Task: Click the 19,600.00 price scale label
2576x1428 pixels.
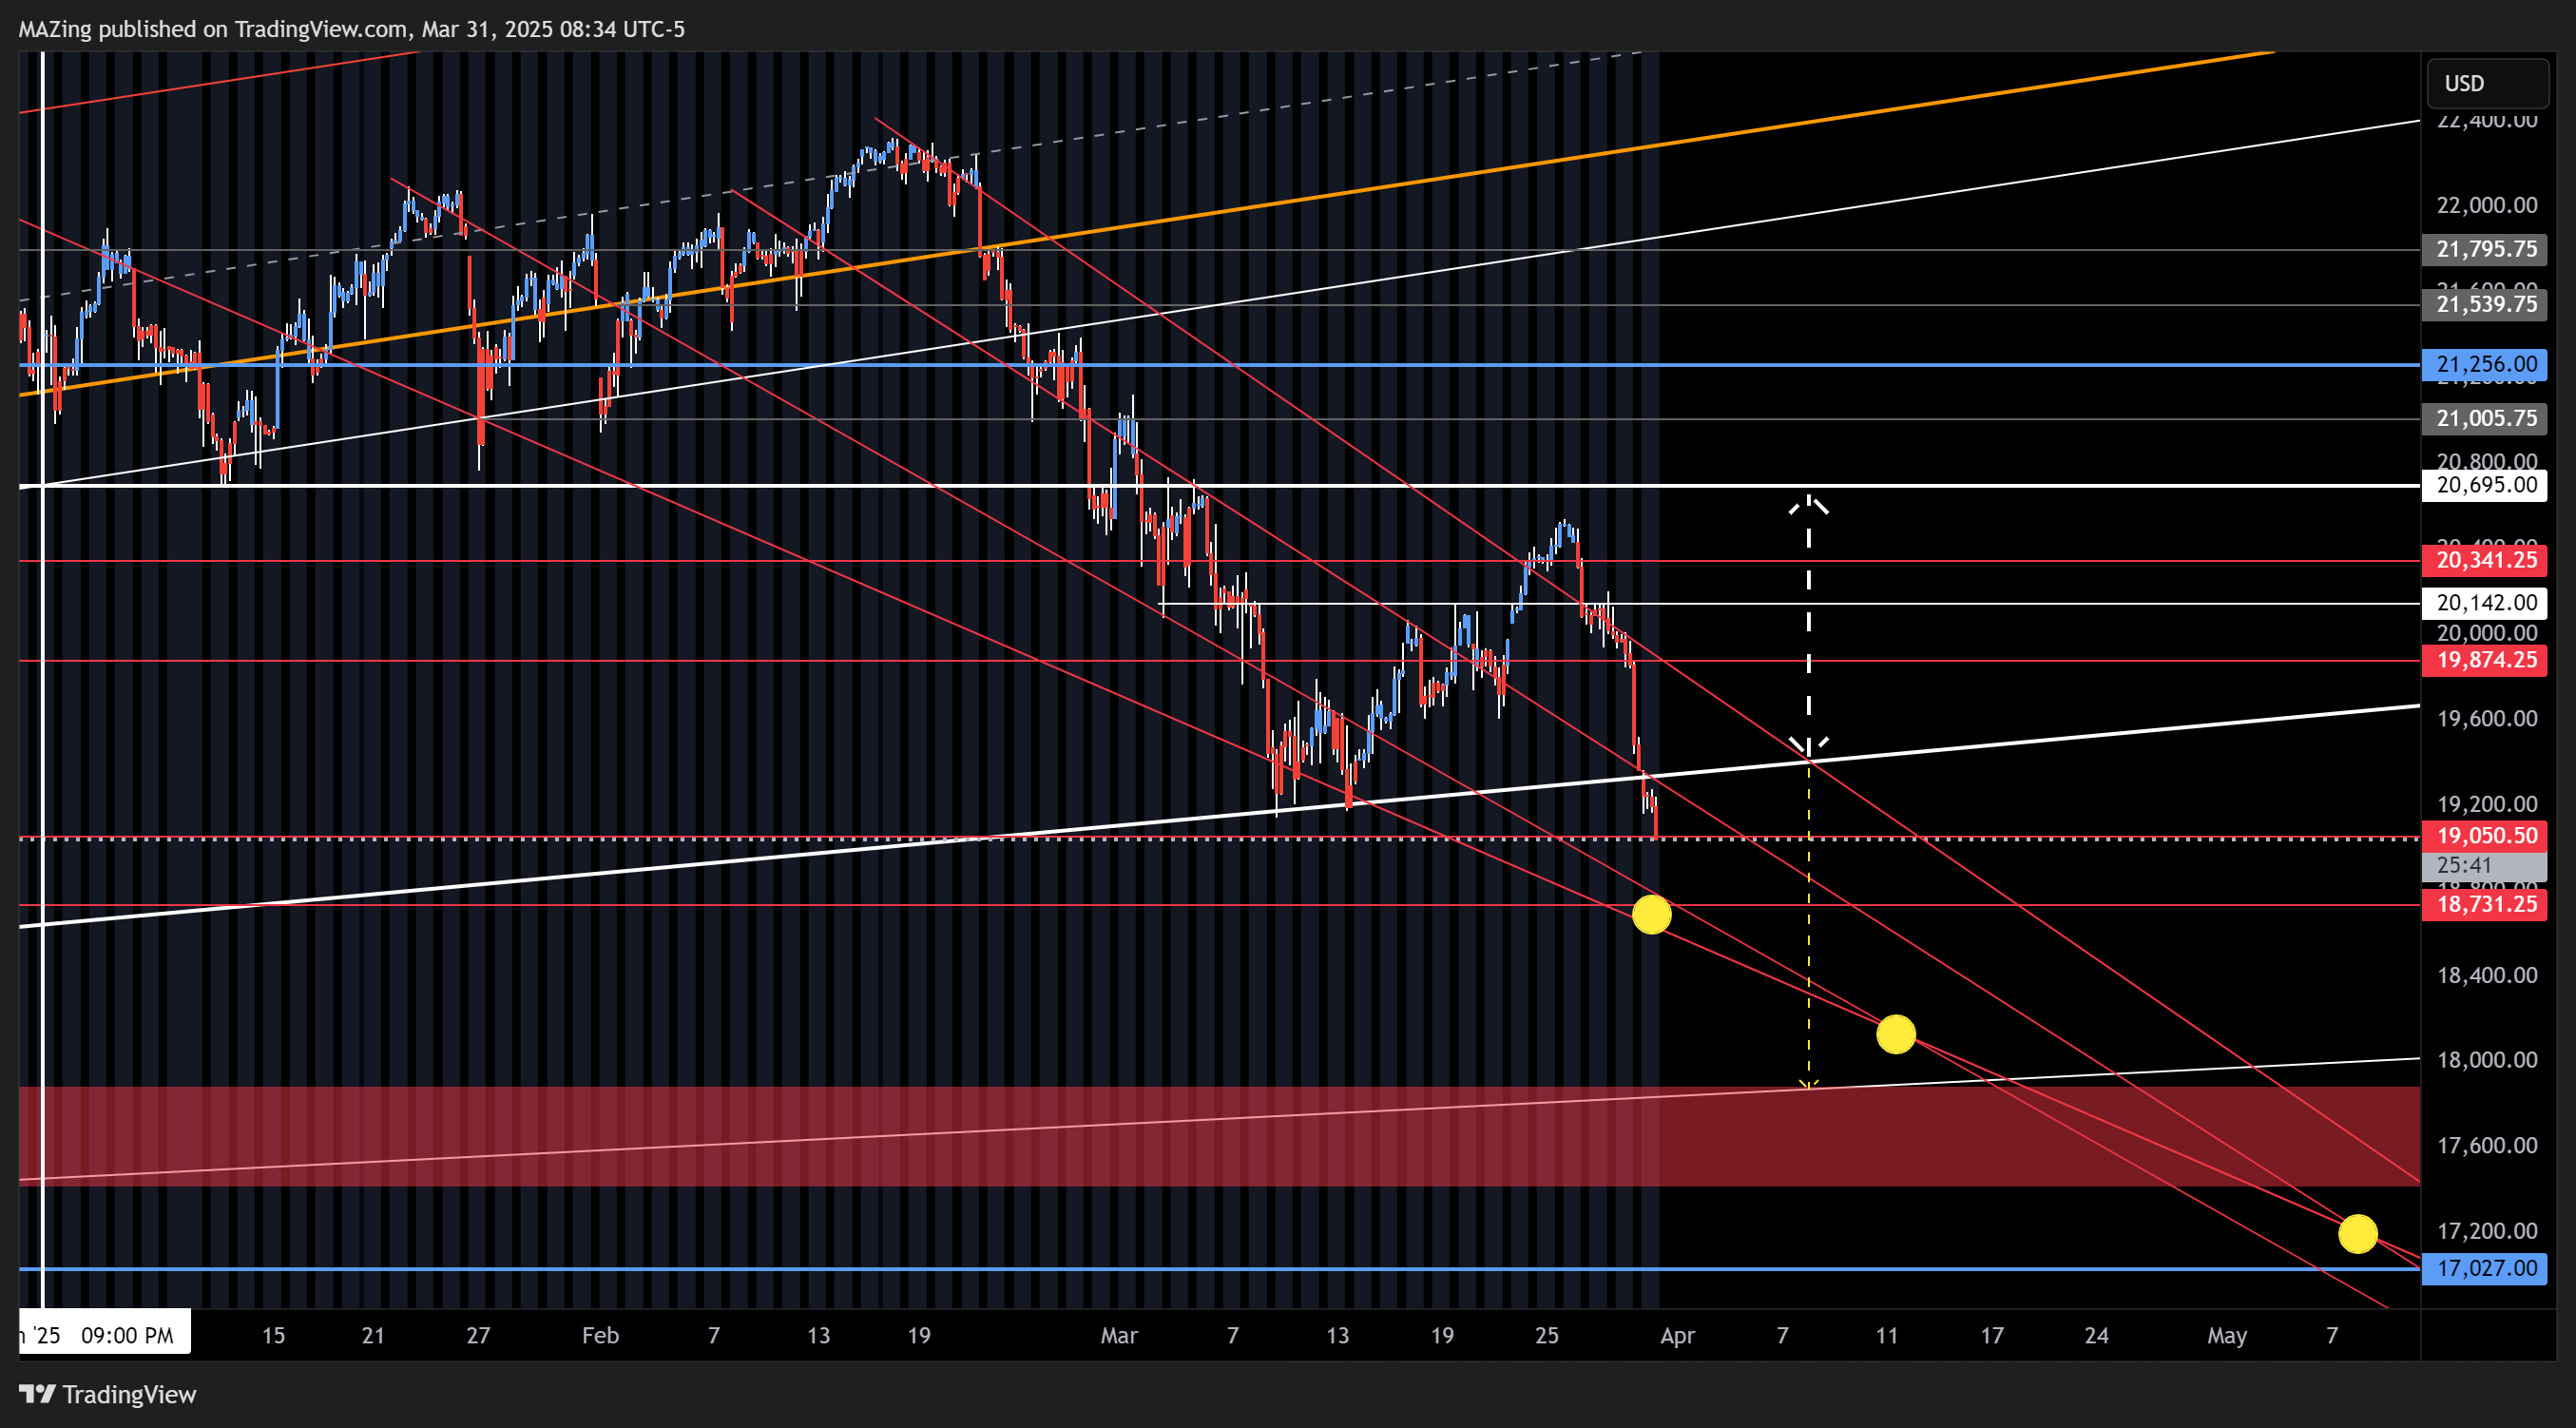Action: point(2486,718)
